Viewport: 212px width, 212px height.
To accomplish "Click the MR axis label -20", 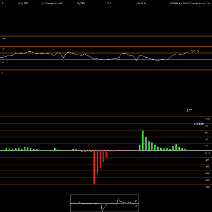I will click(x=207, y=160).
